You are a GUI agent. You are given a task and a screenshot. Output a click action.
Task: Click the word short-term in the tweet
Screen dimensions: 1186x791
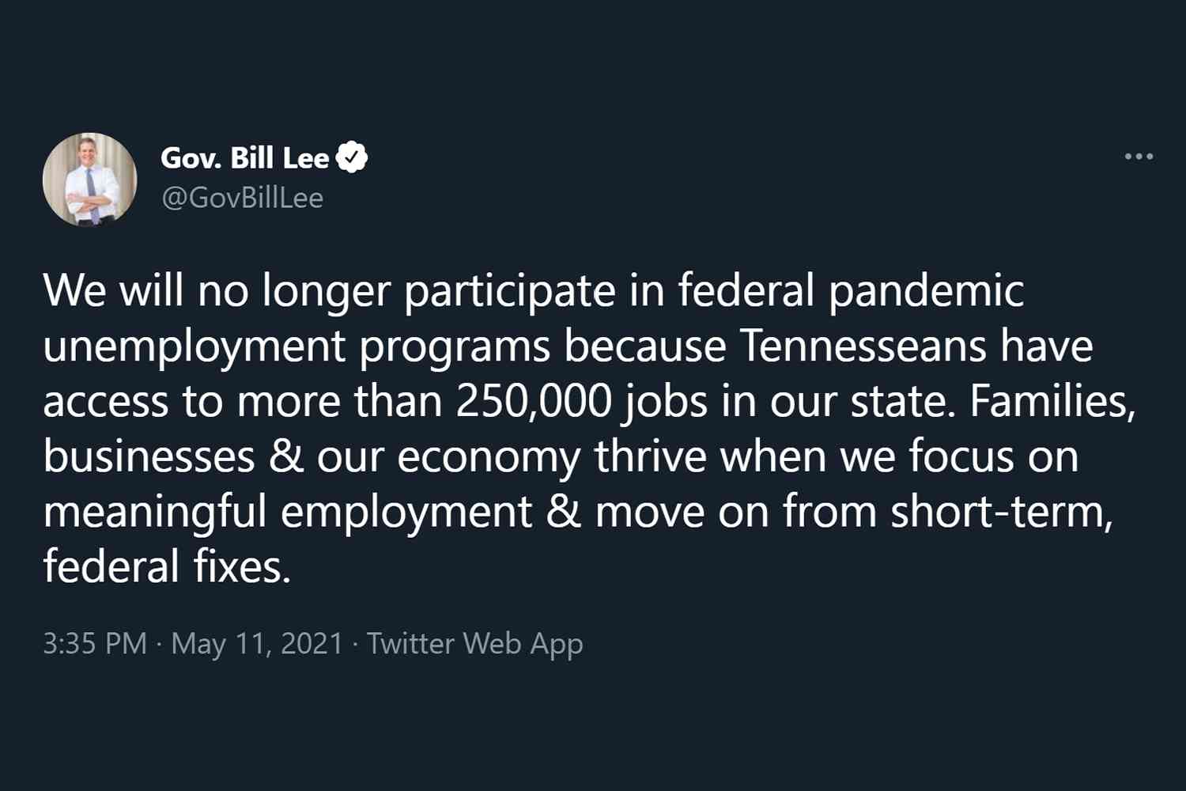[x=1002, y=513]
